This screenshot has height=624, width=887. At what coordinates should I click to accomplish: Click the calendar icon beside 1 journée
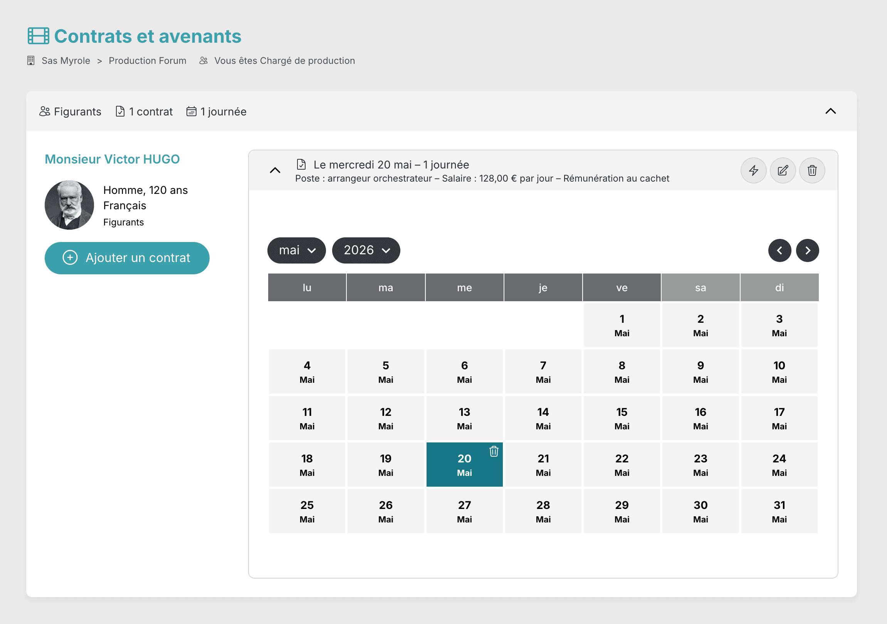click(191, 112)
